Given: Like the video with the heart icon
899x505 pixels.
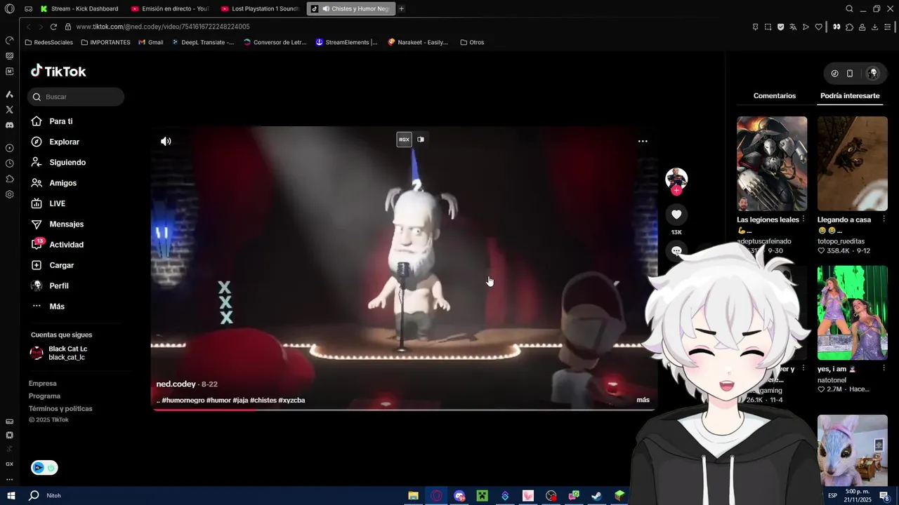Looking at the screenshot, I should click(676, 215).
